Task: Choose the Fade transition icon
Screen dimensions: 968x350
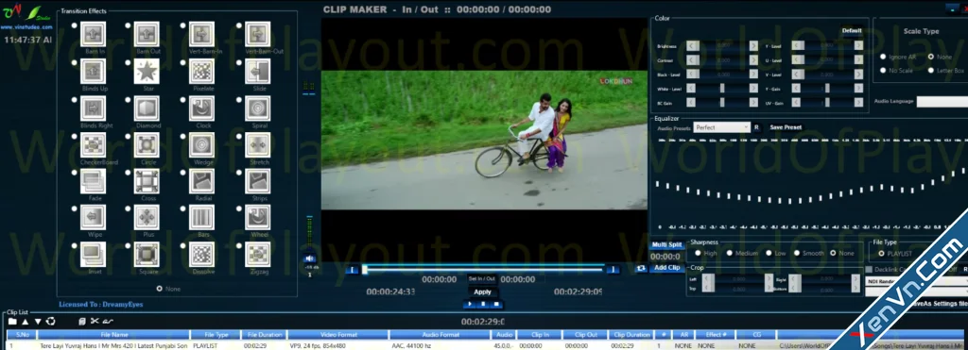Action: [94, 181]
